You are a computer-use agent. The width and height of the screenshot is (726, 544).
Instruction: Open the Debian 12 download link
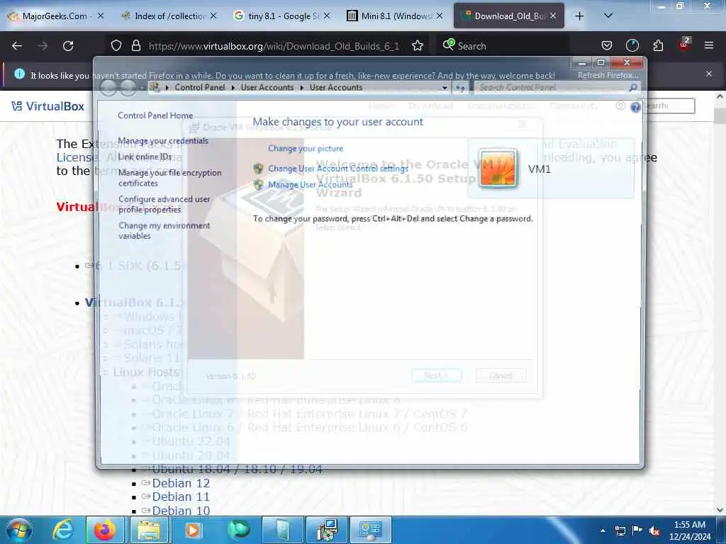pos(181,483)
